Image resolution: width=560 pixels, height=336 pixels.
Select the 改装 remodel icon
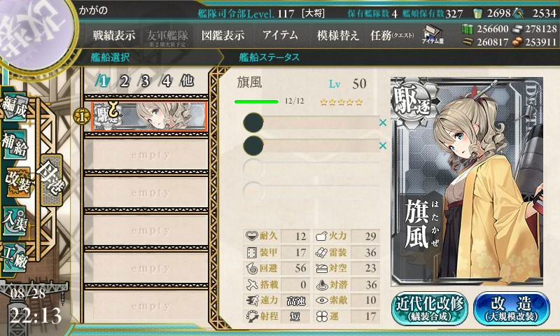pyautogui.click(x=17, y=182)
